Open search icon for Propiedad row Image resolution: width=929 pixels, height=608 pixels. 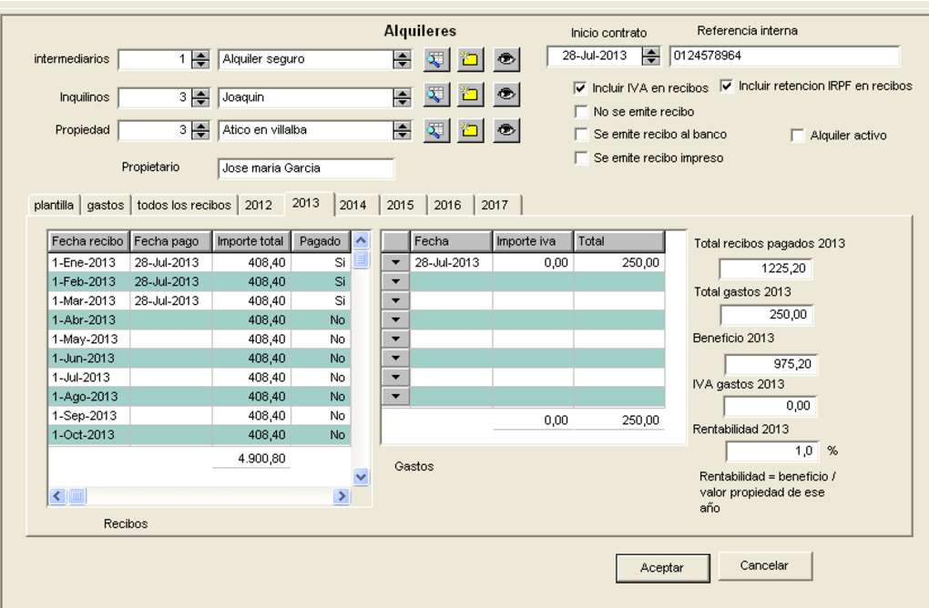(436, 130)
